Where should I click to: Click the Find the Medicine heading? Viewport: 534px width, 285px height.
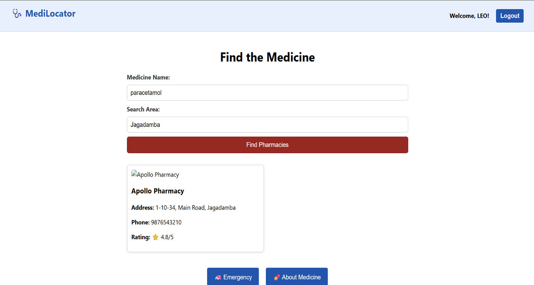pos(267,57)
